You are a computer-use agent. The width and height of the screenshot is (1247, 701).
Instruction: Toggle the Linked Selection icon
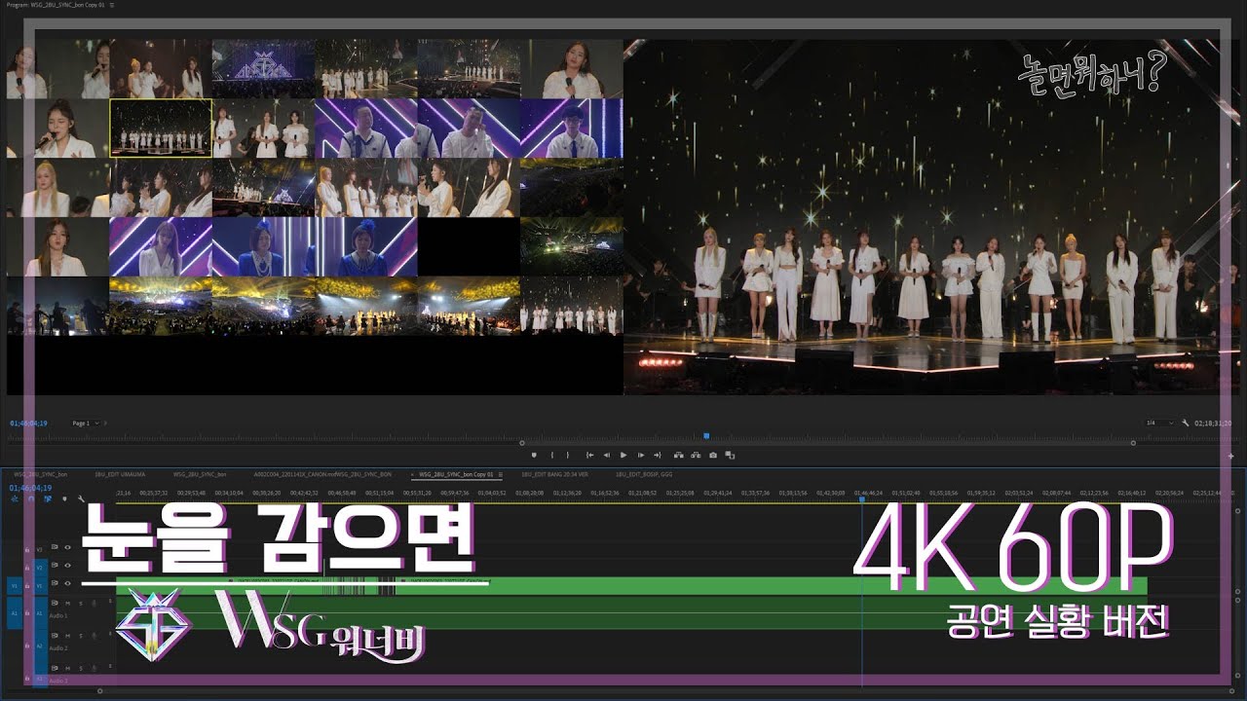pyautogui.click(x=48, y=498)
